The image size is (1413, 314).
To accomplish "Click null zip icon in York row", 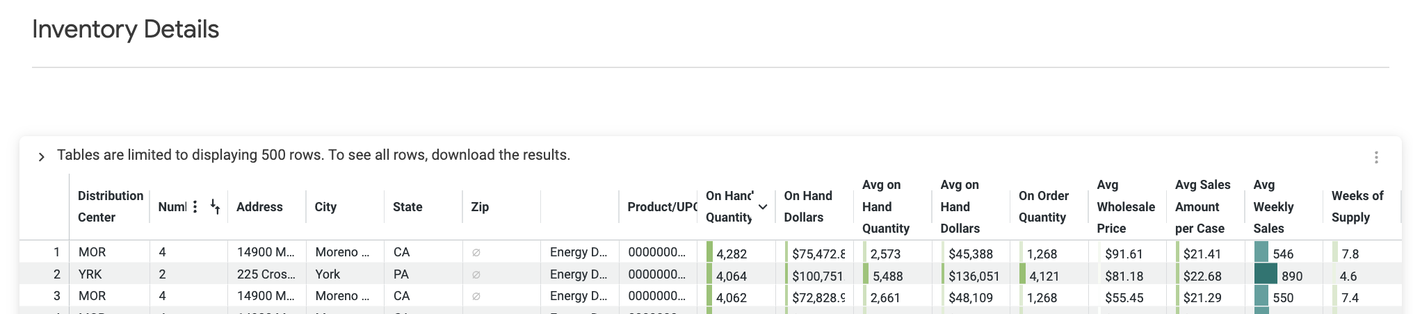I will pyautogui.click(x=476, y=274).
